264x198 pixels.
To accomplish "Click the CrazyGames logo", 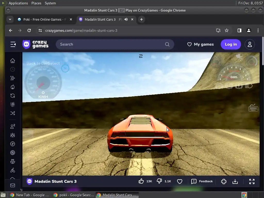I will 35,44.
